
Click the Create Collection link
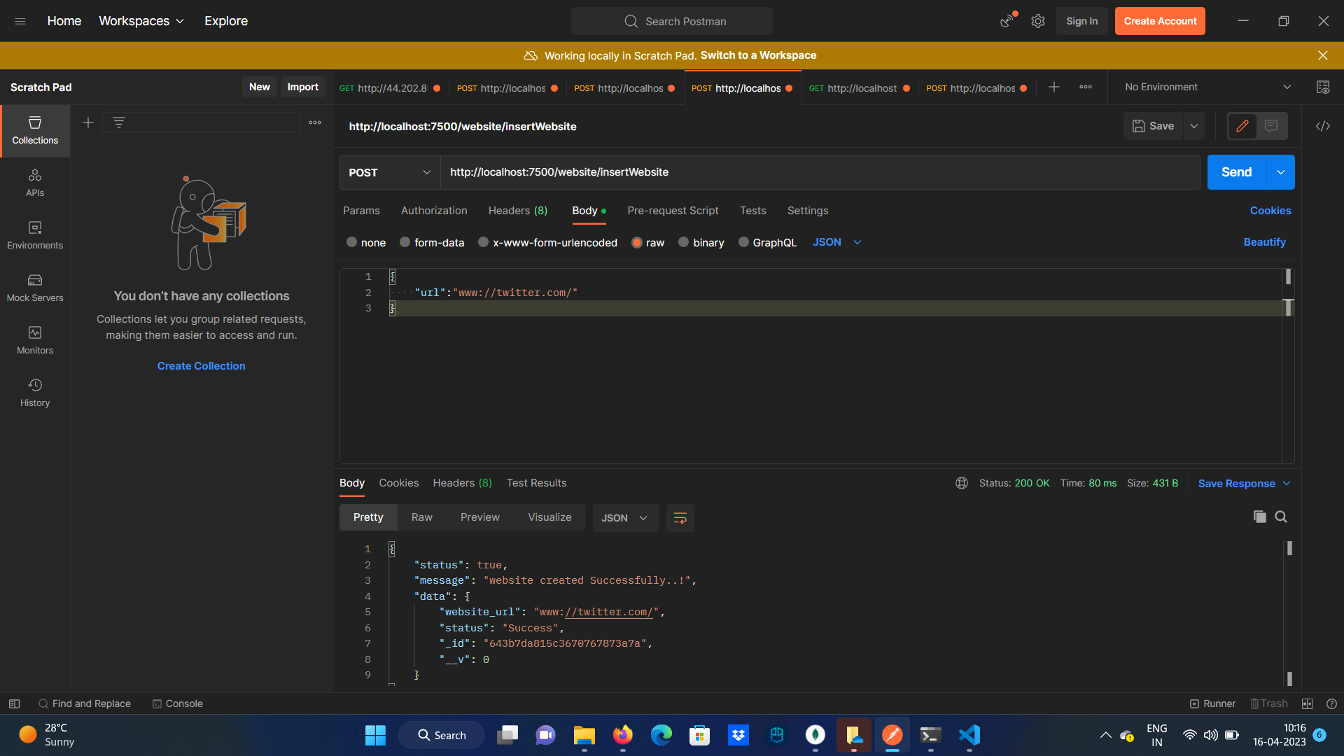[x=201, y=365]
